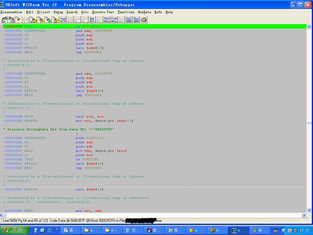This screenshot has width=313, height=235.
Task: Click the Goto Code Location icon
Action: pos(56,19)
